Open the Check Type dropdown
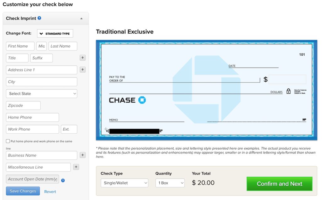The width and height of the screenshot is (322, 200). pos(124,183)
